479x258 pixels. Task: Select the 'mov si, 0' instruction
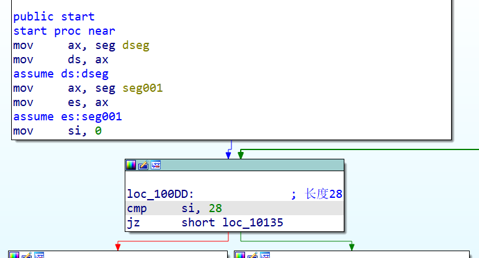click(x=57, y=131)
